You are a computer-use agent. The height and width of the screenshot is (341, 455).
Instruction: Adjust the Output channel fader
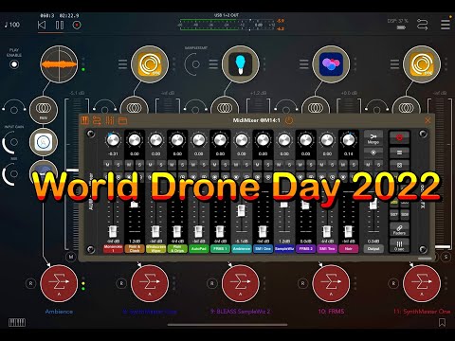[373, 204]
